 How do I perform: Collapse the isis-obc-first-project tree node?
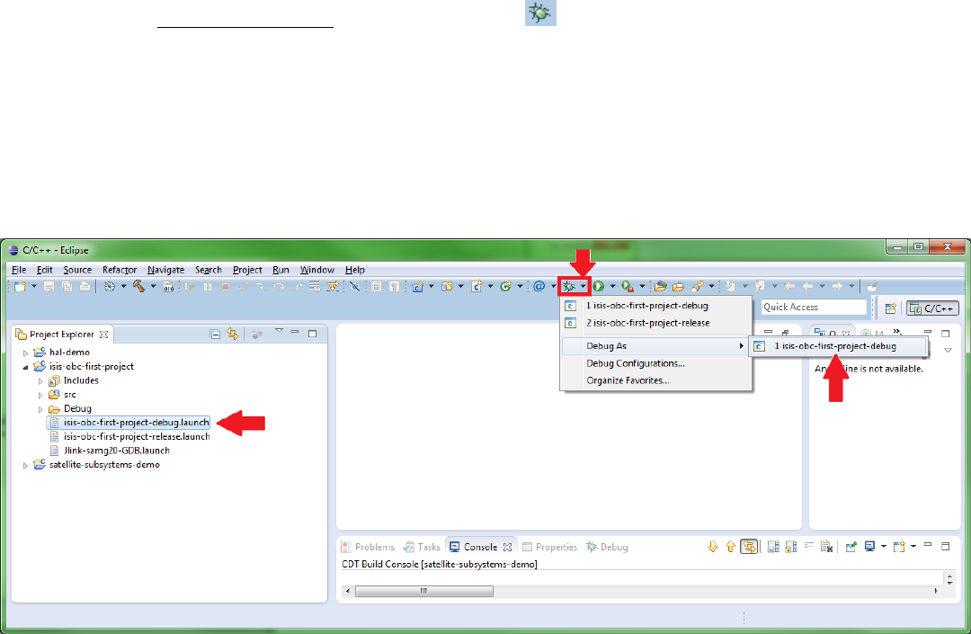coord(25,367)
